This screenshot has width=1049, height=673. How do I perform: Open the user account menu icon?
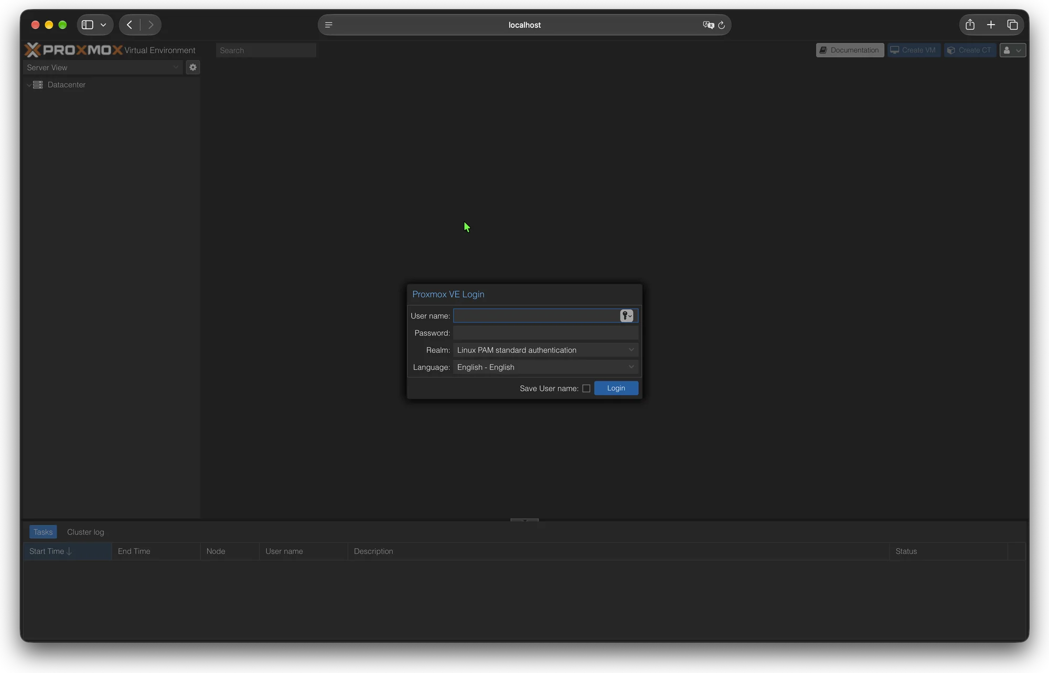click(x=1012, y=50)
